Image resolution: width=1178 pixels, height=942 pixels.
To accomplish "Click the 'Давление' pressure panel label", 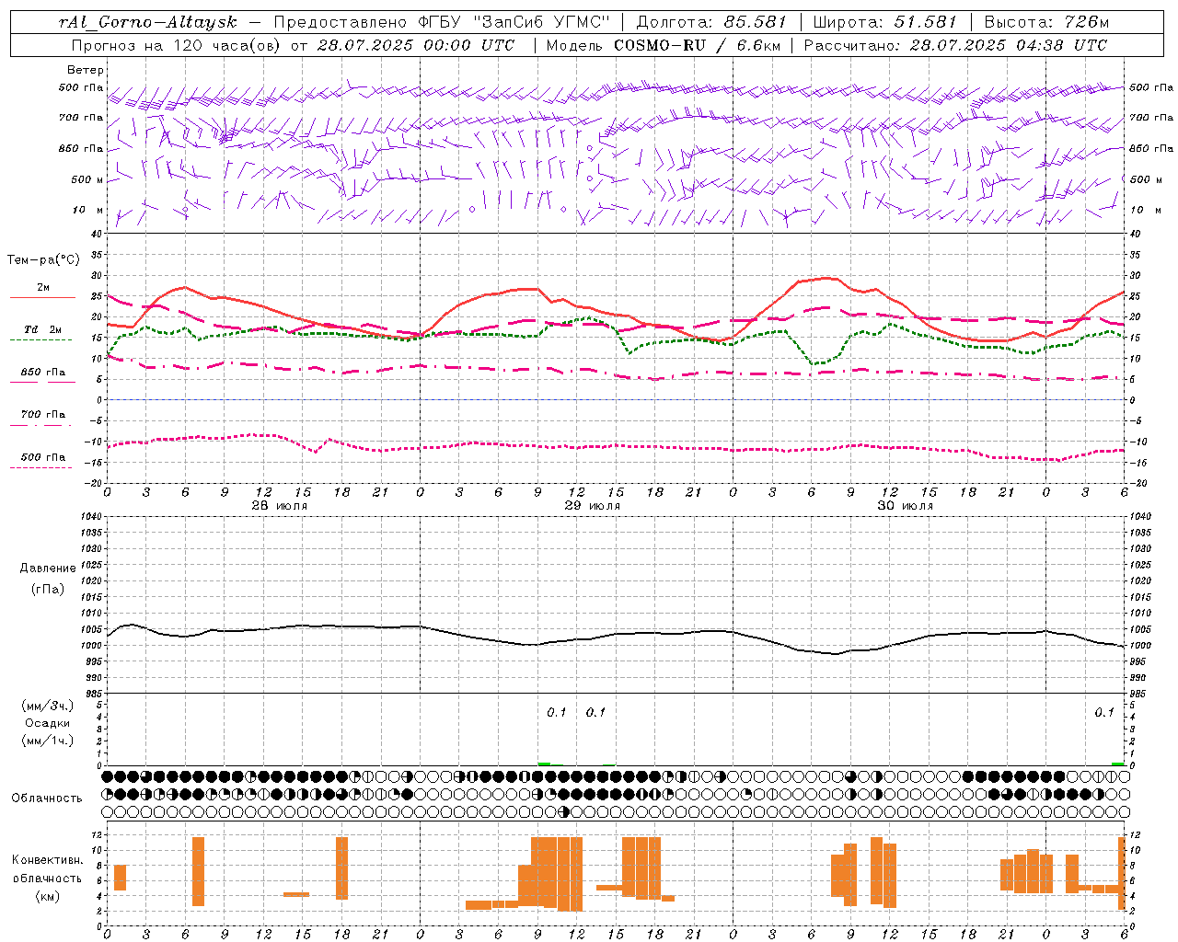I will point(48,569).
